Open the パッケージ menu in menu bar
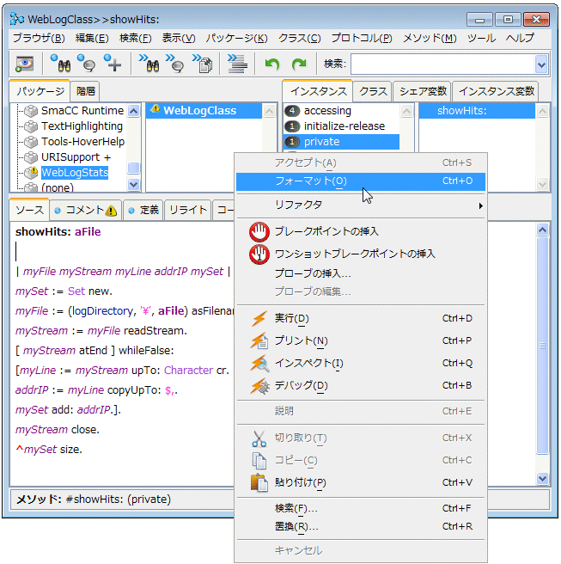 point(236,38)
